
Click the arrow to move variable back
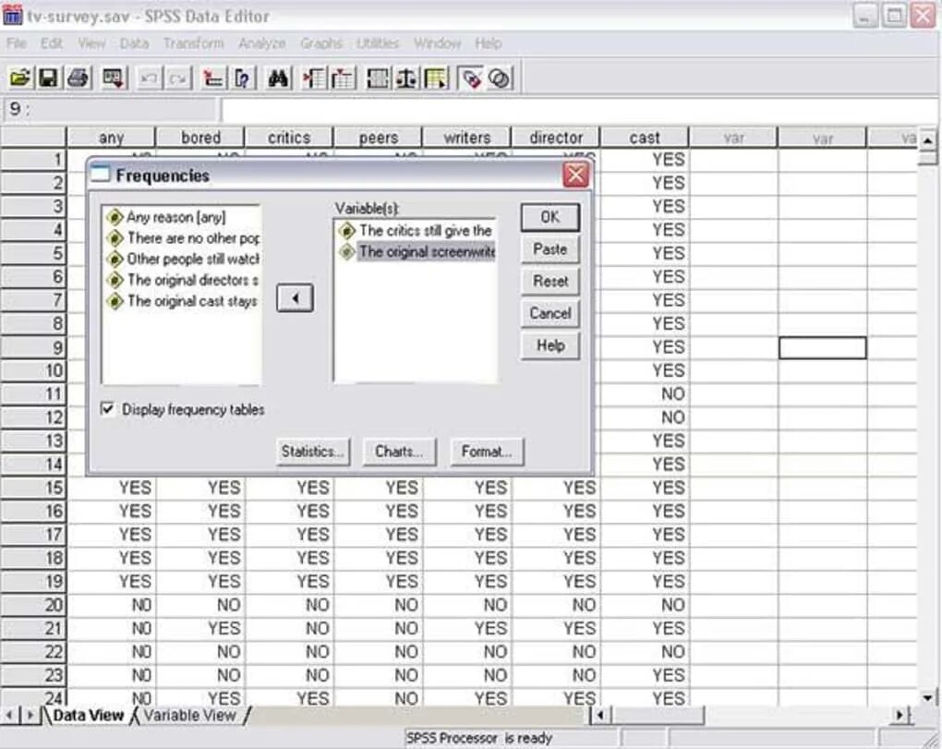pyautogui.click(x=294, y=297)
